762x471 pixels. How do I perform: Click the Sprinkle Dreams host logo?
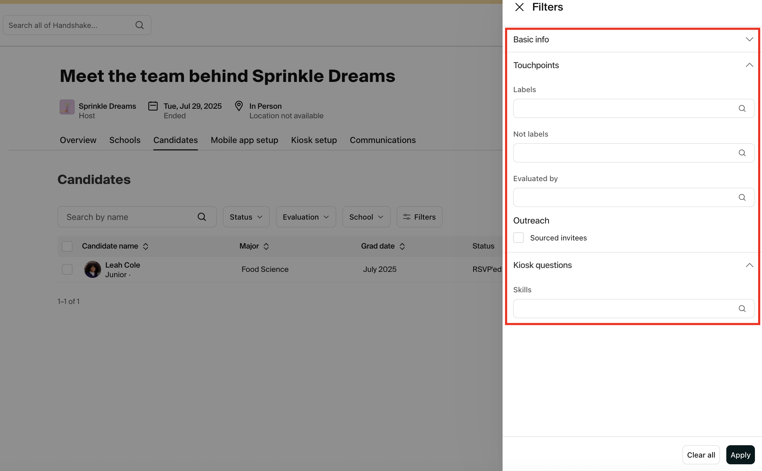pyautogui.click(x=67, y=107)
